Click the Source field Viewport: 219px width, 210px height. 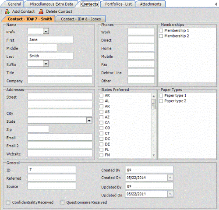click(x=52, y=186)
